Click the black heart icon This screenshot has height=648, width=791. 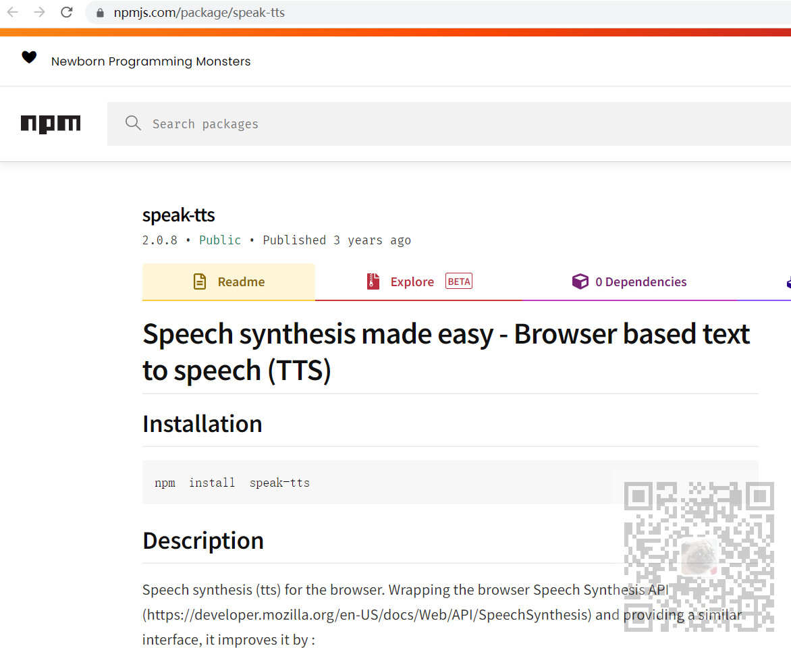(x=29, y=57)
